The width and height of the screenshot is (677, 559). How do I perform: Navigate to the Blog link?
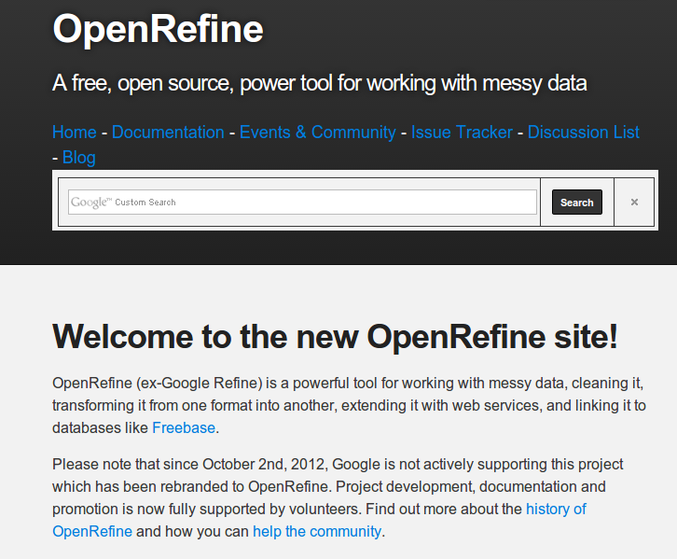79,157
